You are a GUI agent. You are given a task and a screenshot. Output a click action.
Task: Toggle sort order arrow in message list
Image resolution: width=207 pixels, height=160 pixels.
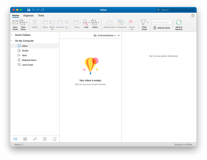pos(119,35)
